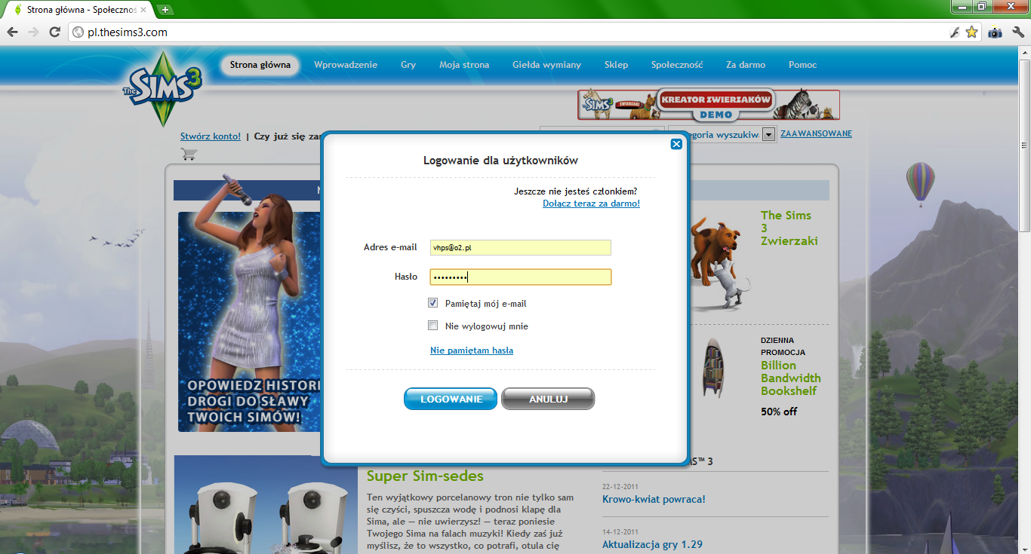
Task: Open Giełda wymiany in the navigation
Action: coord(546,65)
